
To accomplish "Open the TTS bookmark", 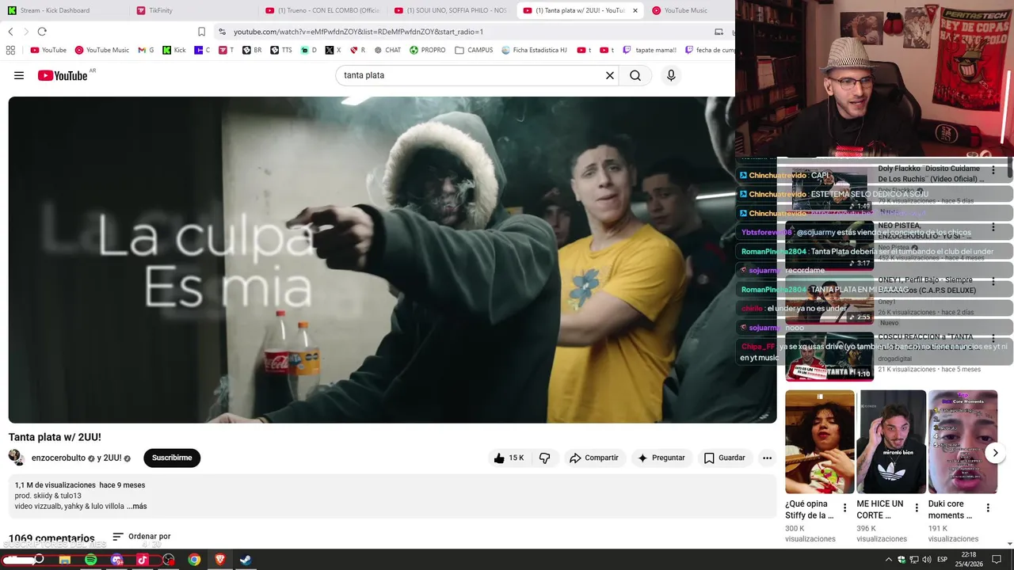I will click(x=280, y=50).
